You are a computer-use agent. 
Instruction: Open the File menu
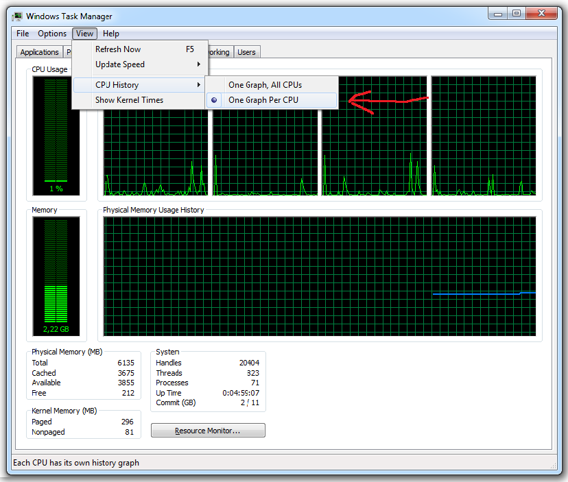click(x=23, y=34)
